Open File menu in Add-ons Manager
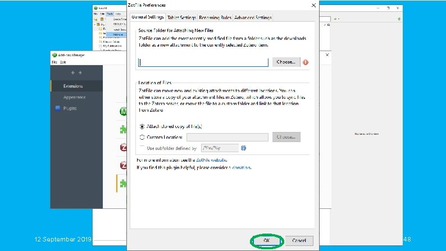 54,62
